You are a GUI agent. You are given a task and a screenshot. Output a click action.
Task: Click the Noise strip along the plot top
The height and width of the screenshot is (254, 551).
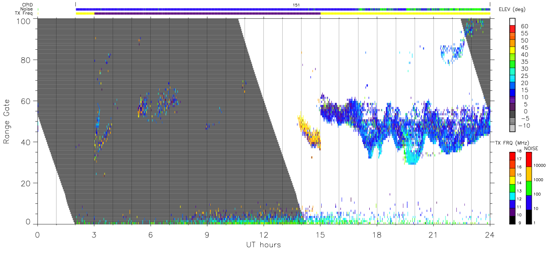click(x=283, y=9)
